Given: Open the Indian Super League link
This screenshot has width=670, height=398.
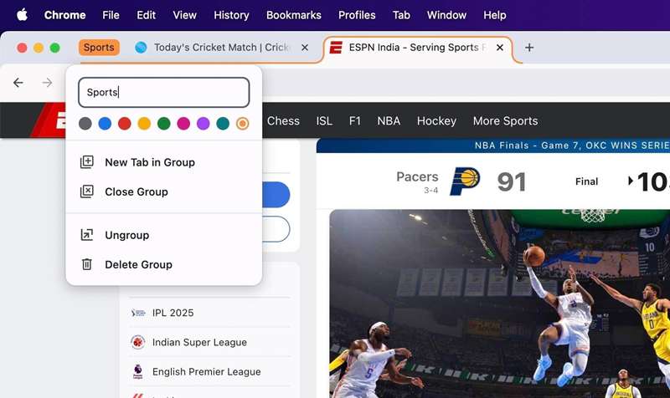Looking at the screenshot, I should click(x=199, y=342).
